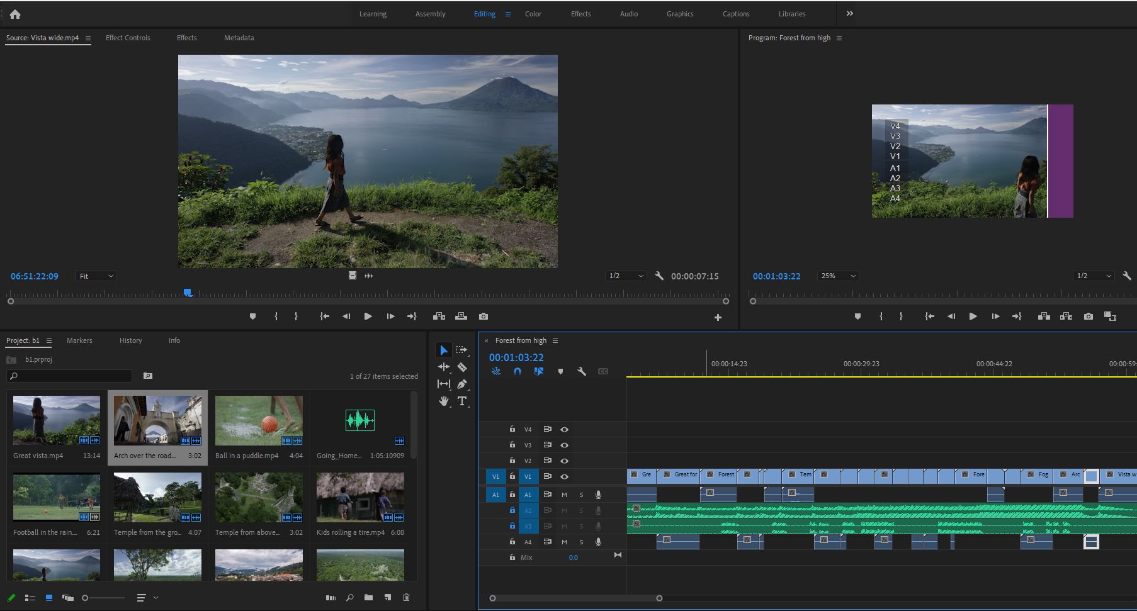Toggle V1 track output eye

point(564,476)
